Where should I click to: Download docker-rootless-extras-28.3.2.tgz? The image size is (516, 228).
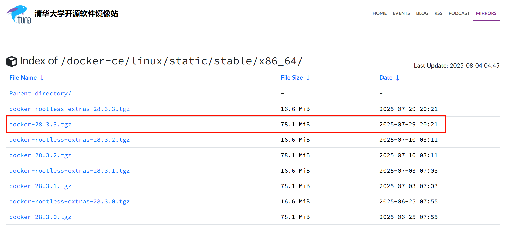pos(70,140)
